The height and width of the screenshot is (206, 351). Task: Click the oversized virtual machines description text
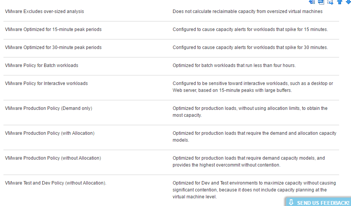tap(247, 11)
